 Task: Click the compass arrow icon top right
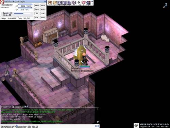click(164, 7)
